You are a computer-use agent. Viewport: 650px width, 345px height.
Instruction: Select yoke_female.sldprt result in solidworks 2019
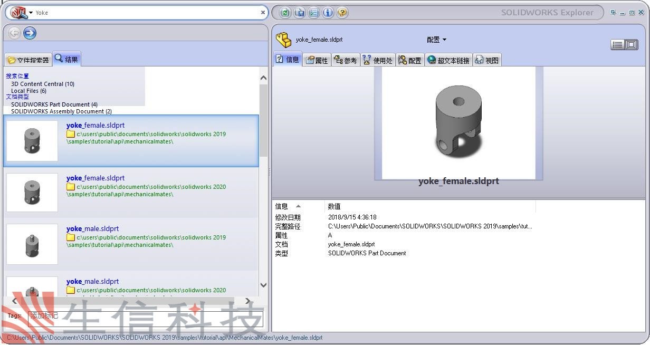131,141
